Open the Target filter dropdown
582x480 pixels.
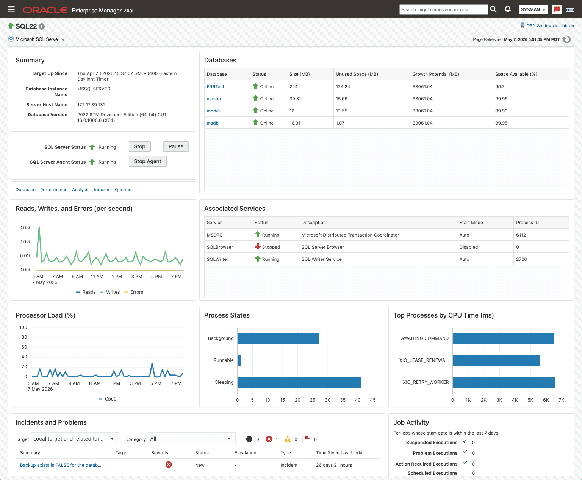75,439
